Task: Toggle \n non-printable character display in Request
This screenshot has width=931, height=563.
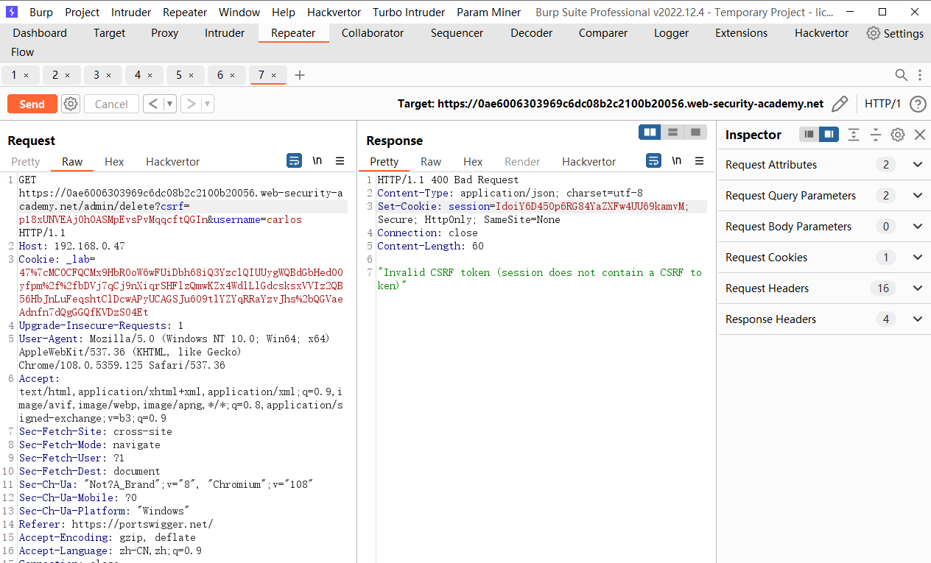Action: 317,160
